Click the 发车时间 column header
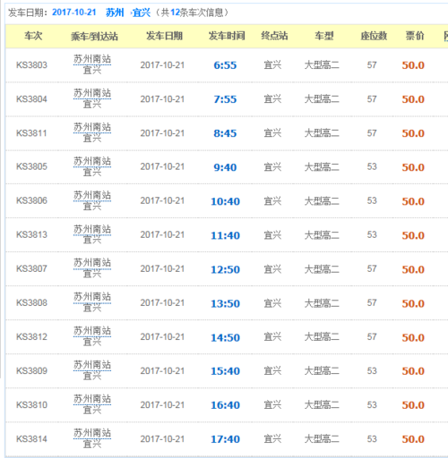 pyautogui.click(x=227, y=36)
